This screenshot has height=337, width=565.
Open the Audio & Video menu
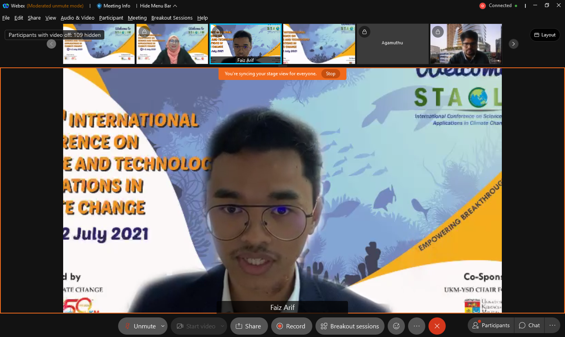coord(77,18)
